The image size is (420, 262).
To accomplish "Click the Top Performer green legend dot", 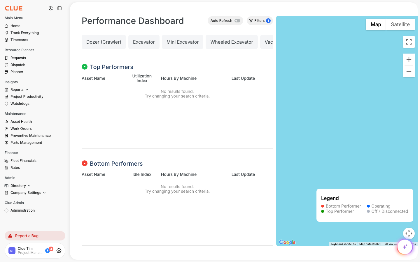I will coord(323,211).
